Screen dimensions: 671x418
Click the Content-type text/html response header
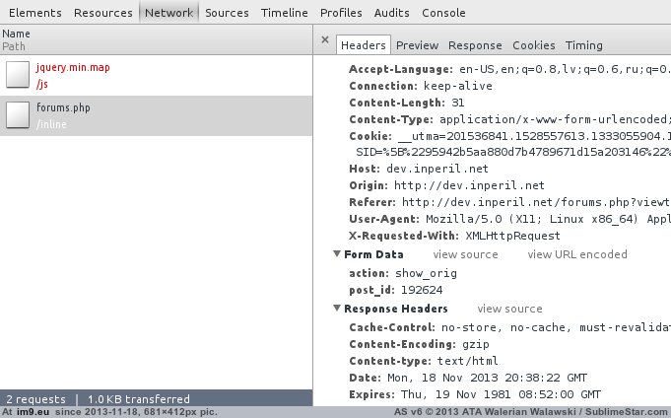(424, 361)
